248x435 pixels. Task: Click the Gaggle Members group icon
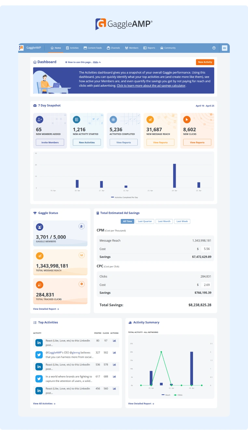pos(40,227)
